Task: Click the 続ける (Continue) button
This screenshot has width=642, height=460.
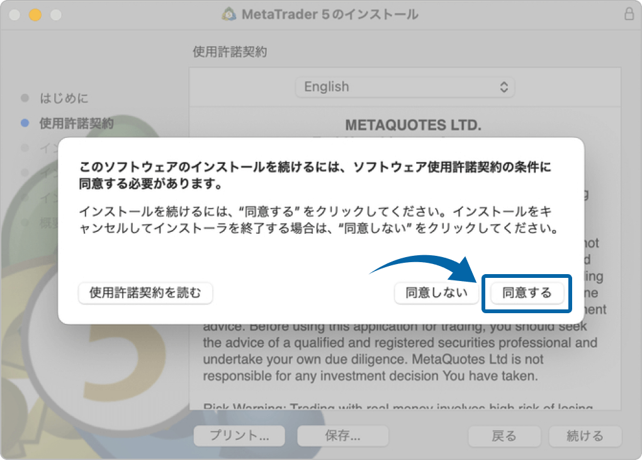Action: click(585, 436)
